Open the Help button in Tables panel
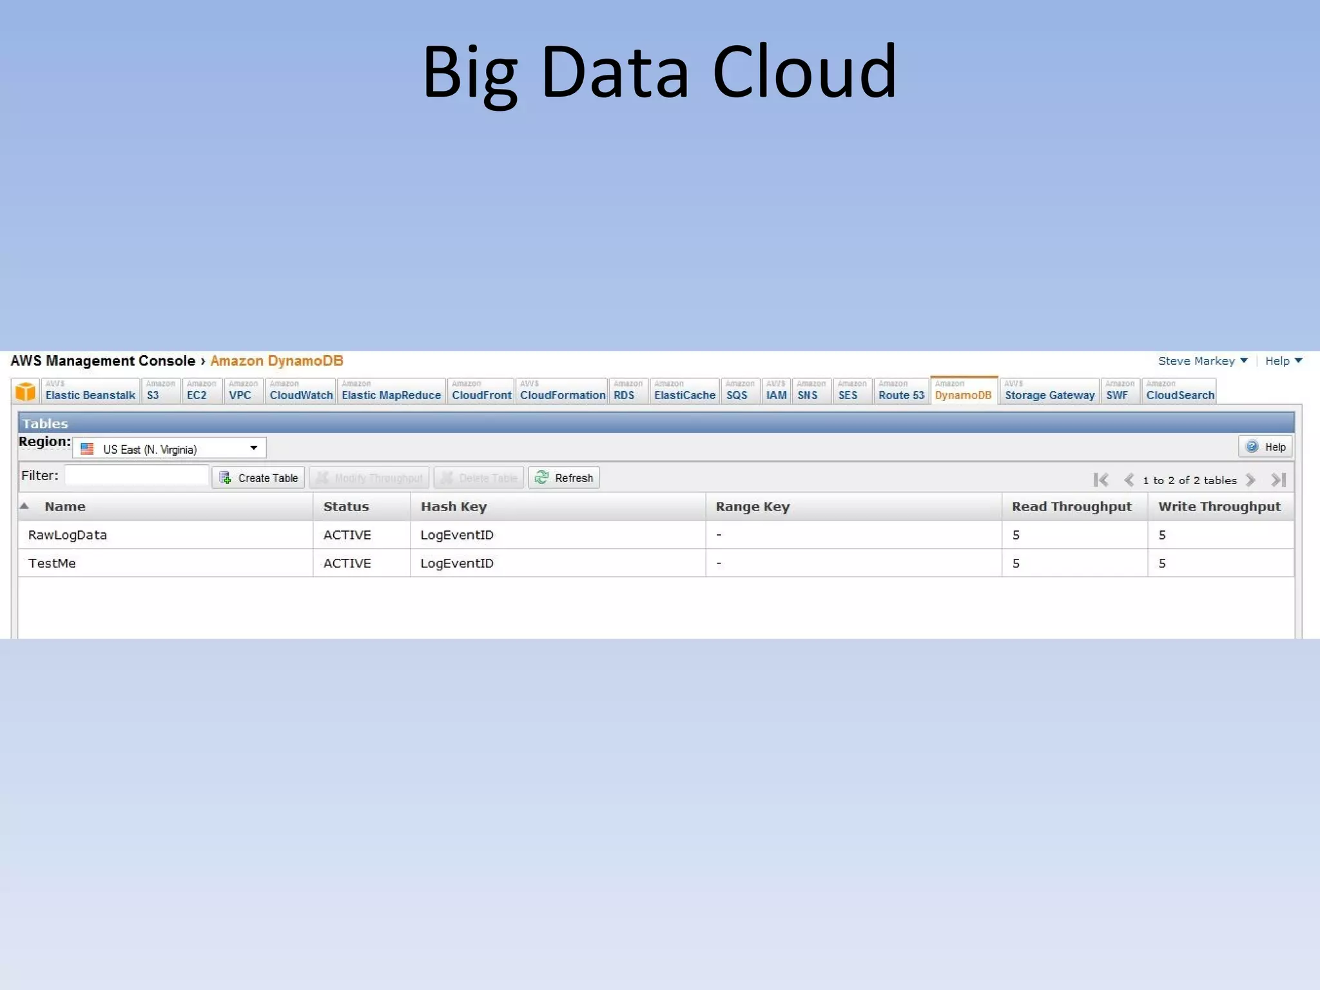Screen dimensions: 1320x990 1265,447
